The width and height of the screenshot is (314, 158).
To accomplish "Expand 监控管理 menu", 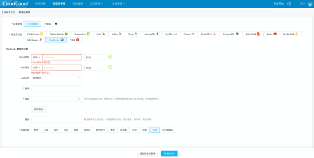I will click(97, 4).
